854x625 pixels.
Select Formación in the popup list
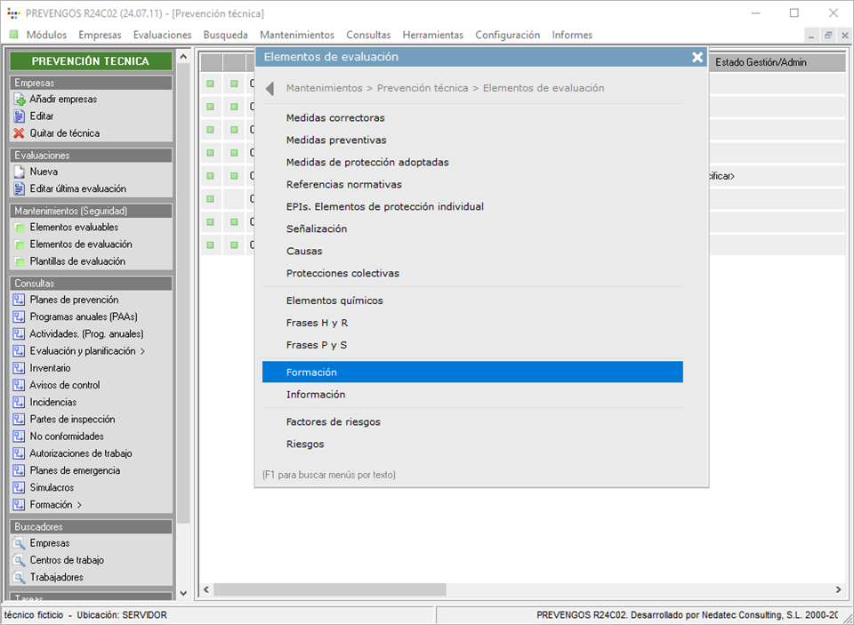311,373
